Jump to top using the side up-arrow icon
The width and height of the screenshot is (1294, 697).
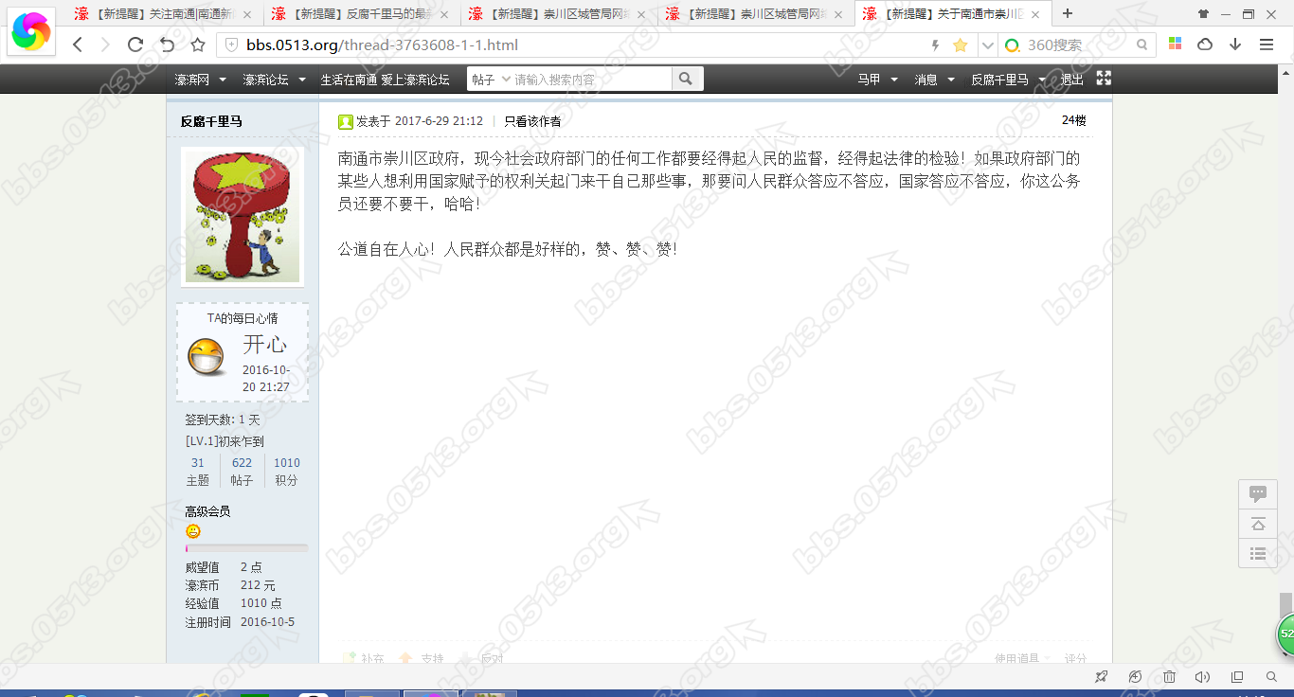coord(1258,524)
